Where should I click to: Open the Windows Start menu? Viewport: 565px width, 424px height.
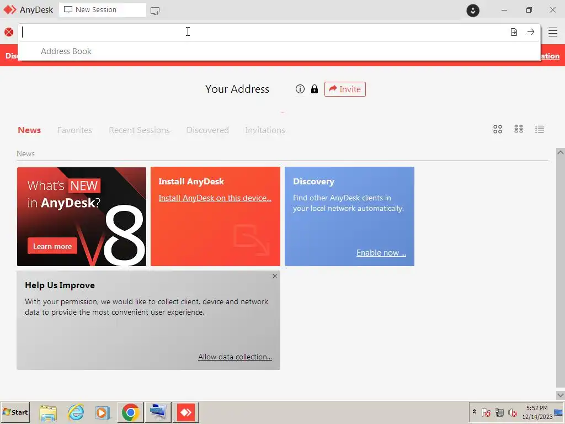[15, 412]
